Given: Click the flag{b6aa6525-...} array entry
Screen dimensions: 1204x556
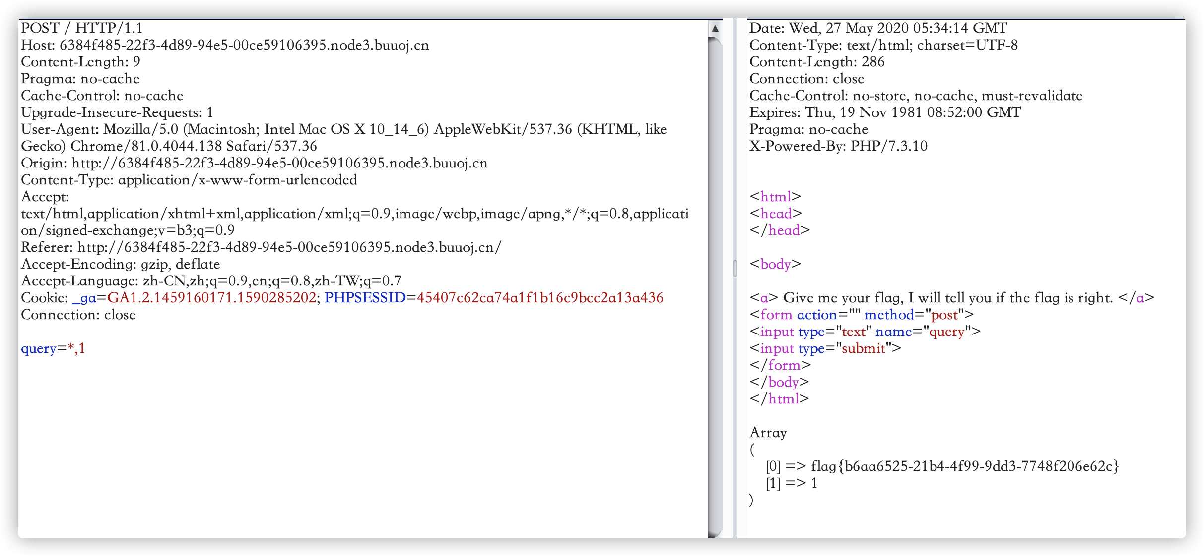Looking at the screenshot, I should coord(942,466).
